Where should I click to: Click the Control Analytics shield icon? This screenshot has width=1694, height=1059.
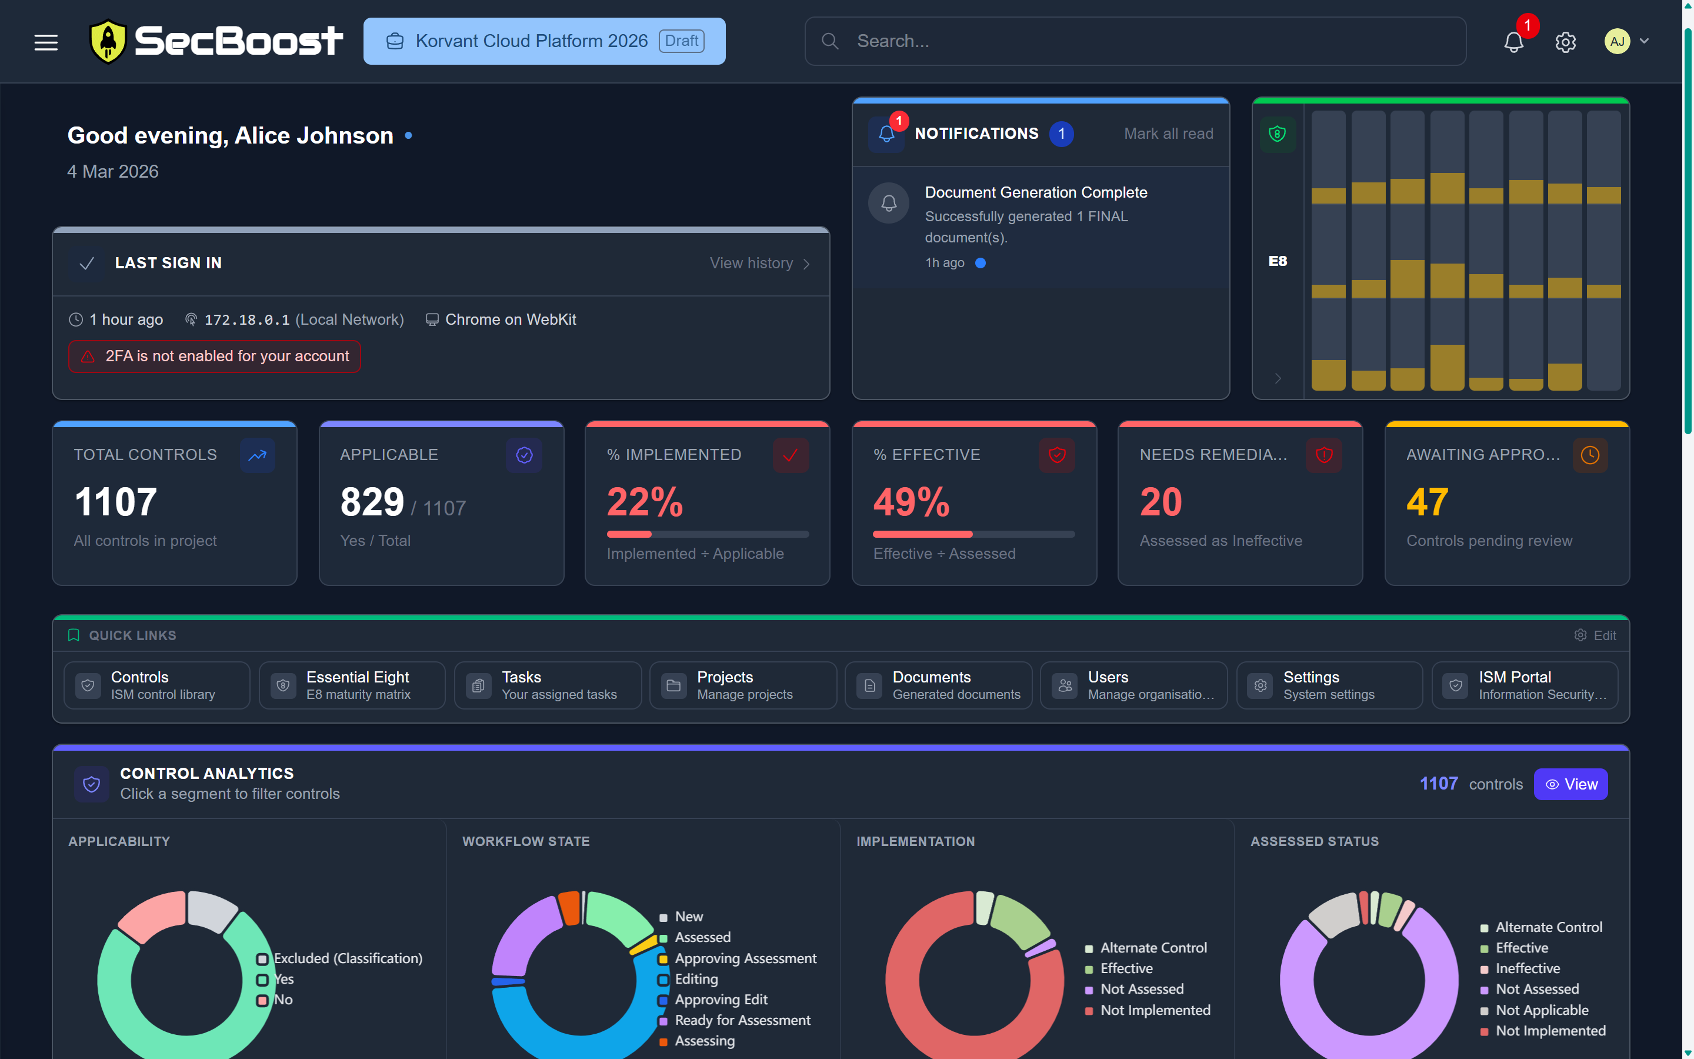[x=92, y=784]
